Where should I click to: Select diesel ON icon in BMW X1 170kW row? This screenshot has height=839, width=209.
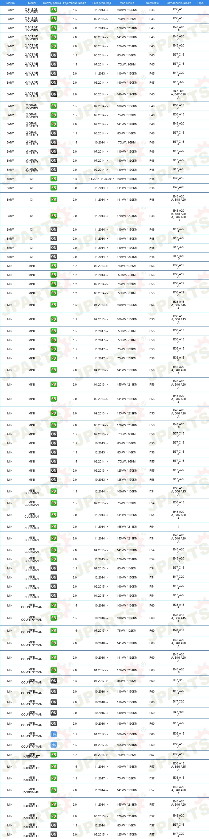[x=54, y=257]
